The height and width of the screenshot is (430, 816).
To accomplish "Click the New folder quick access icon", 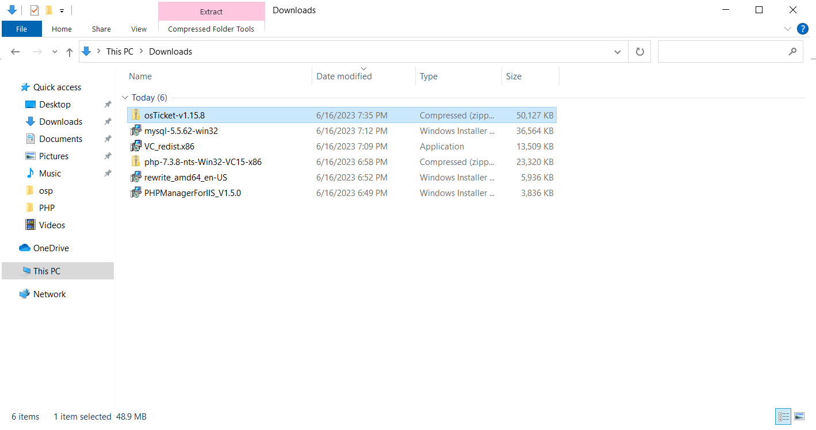I will 49,10.
